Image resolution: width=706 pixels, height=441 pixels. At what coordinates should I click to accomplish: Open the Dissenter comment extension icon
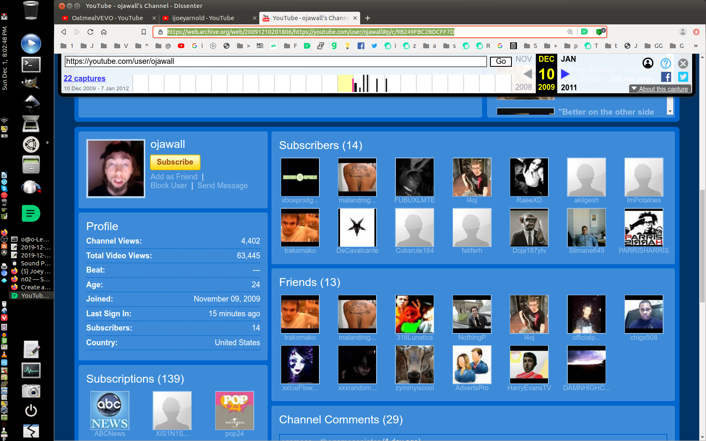(584, 31)
